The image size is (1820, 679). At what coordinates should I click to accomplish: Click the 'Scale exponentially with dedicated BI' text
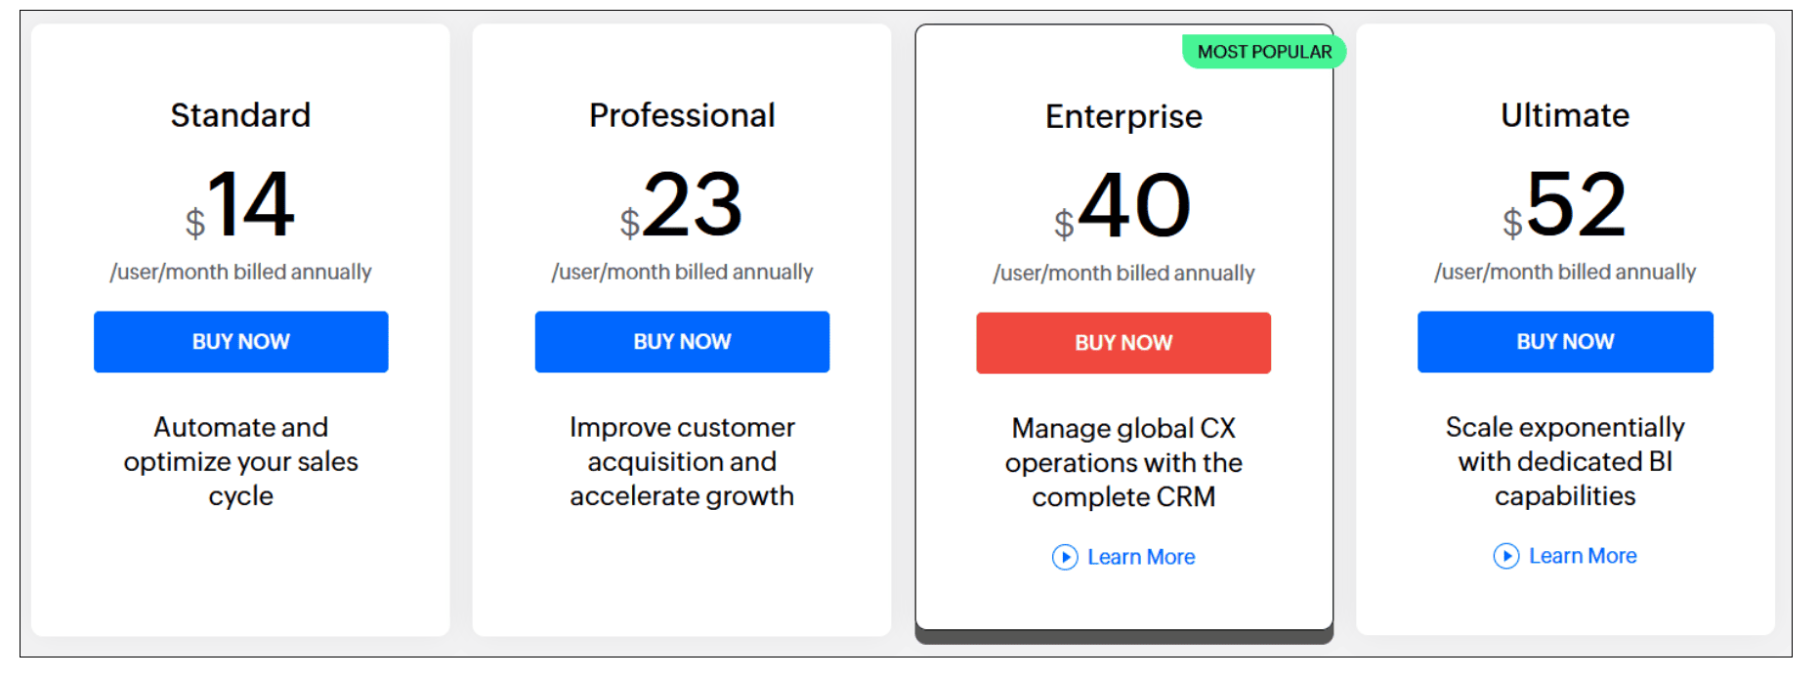pyautogui.click(x=1565, y=461)
